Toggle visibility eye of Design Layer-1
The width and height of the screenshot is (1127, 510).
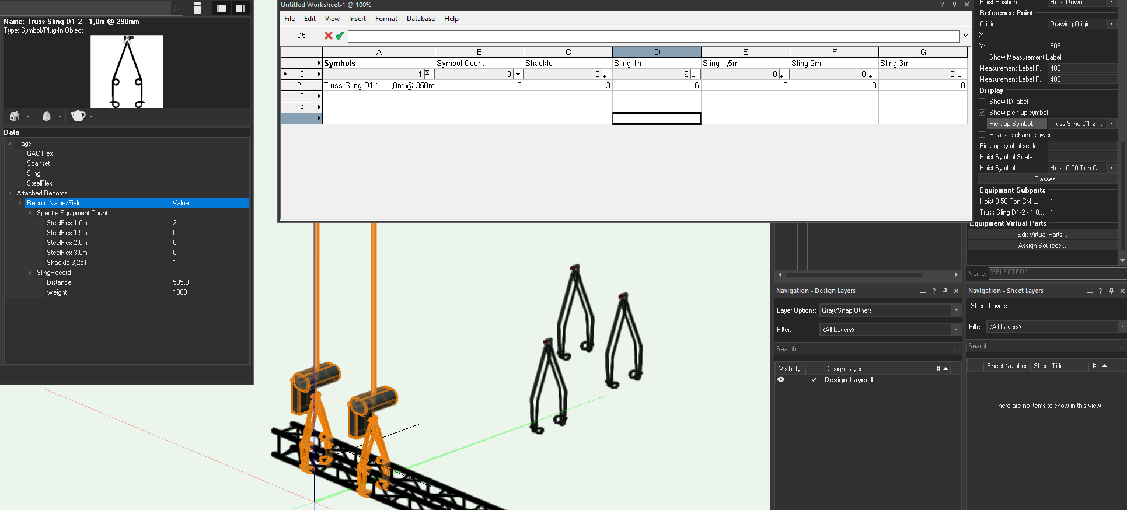[x=781, y=379]
